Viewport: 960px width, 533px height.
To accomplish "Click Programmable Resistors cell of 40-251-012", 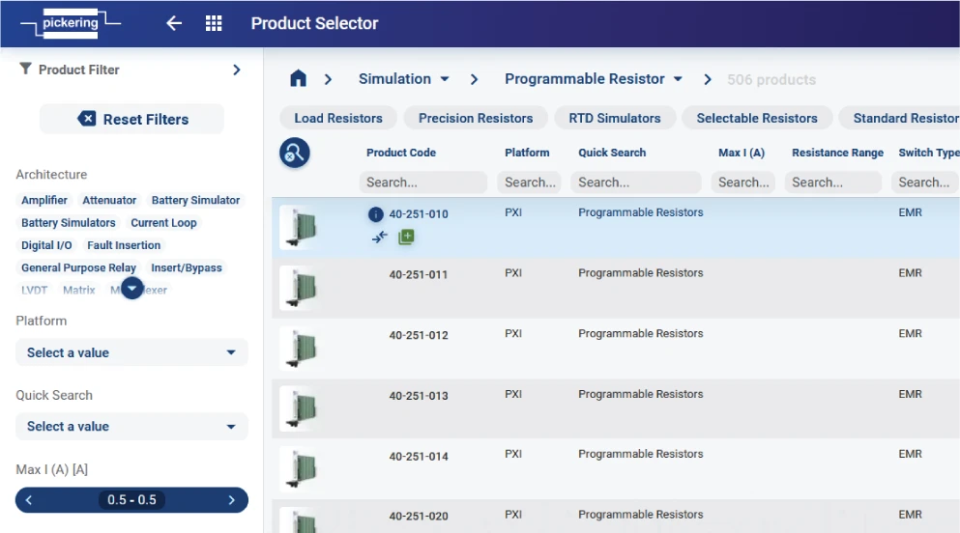I will point(640,334).
